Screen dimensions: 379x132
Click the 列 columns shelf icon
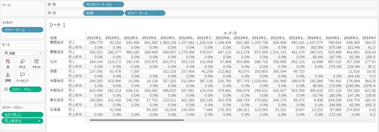(x=50, y=4)
